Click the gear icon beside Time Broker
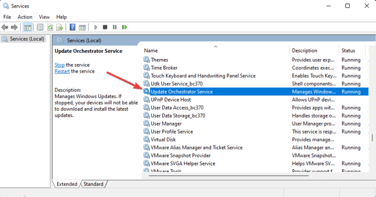This screenshot has height=197, width=376. point(147,68)
